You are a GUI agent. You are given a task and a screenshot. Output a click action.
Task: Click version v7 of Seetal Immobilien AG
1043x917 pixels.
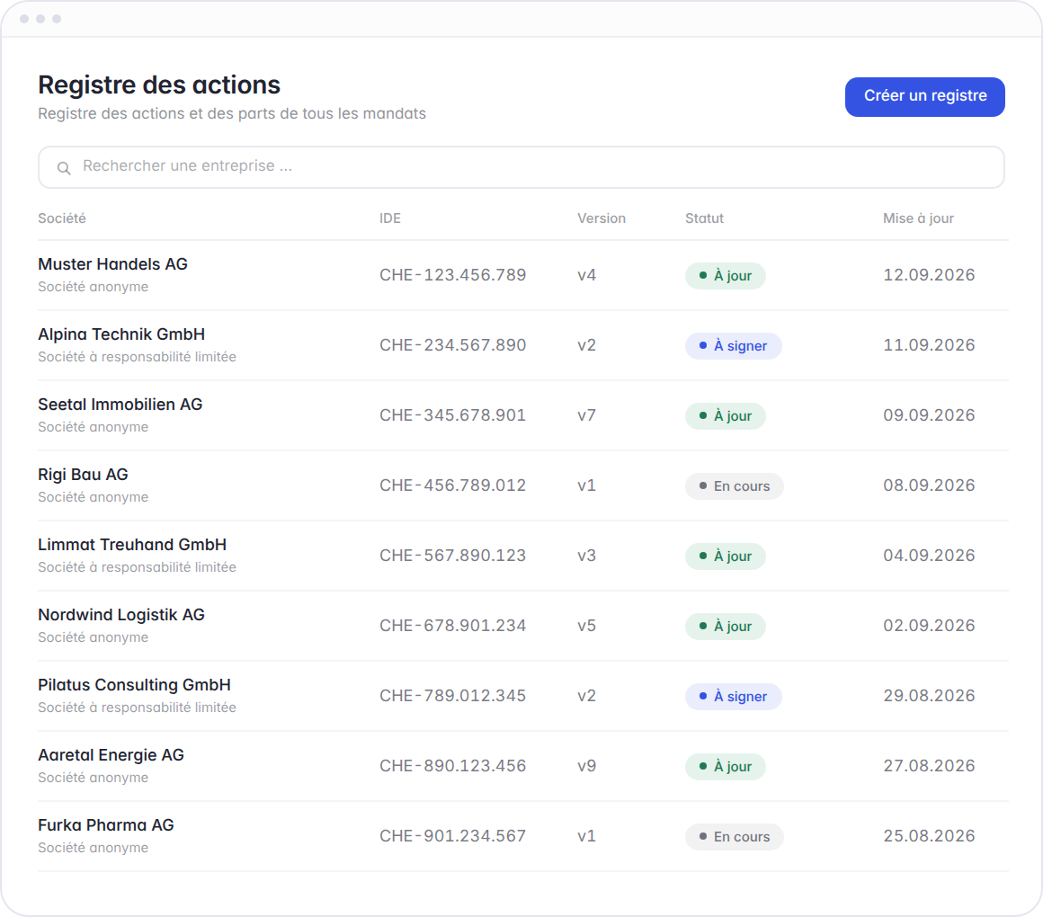point(586,415)
